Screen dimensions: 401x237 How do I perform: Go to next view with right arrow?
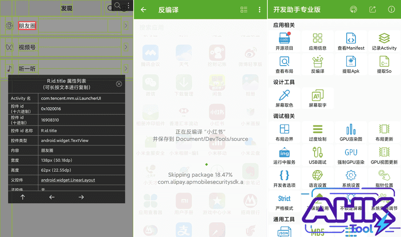[x=81, y=197]
